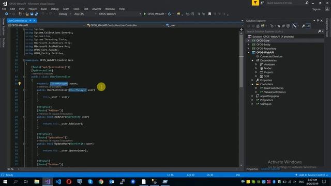Screen dimensions: 331x186
Task: Click Solution Explorer Home icon
Action: click(258, 26)
